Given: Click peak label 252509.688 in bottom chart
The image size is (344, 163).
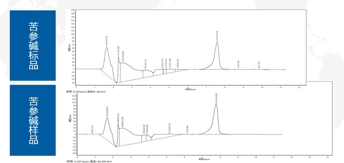Looking at the screenshot, I should tap(147, 129).
